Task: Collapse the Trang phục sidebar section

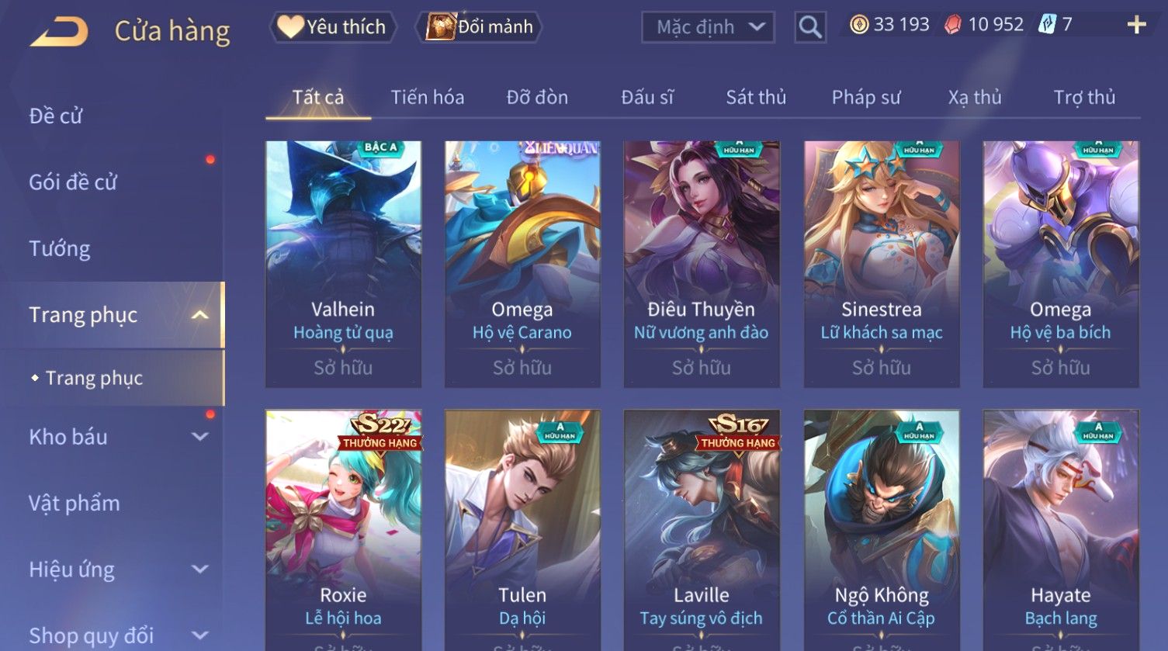Action: point(199,315)
